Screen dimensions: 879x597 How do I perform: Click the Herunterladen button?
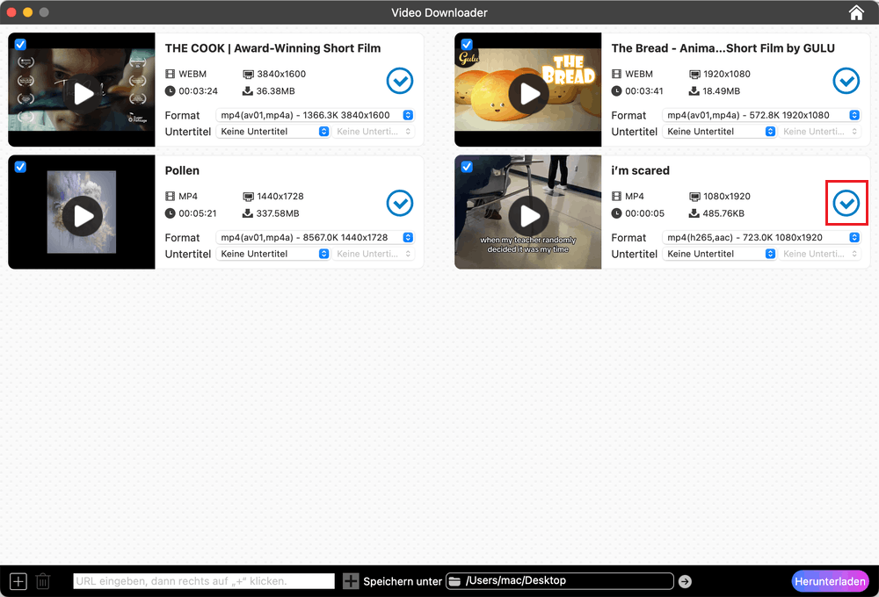(831, 581)
